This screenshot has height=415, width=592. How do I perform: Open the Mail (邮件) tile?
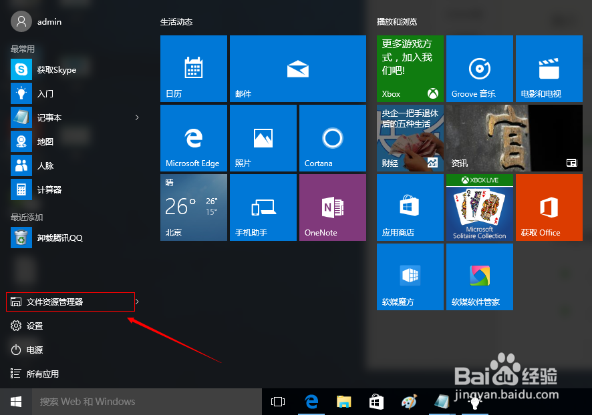(298, 69)
